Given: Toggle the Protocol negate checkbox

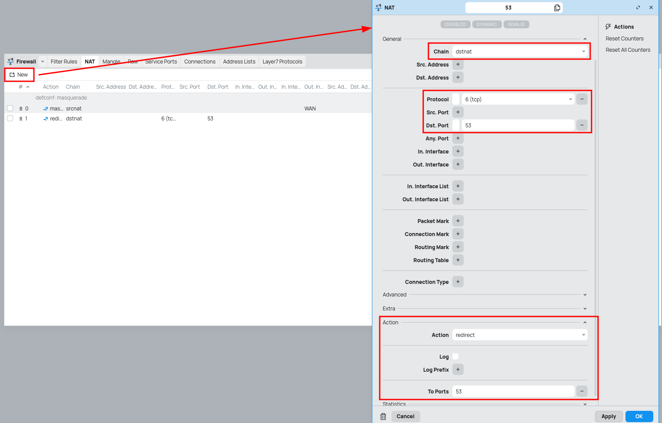Looking at the screenshot, I should pyautogui.click(x=455, y=99).
